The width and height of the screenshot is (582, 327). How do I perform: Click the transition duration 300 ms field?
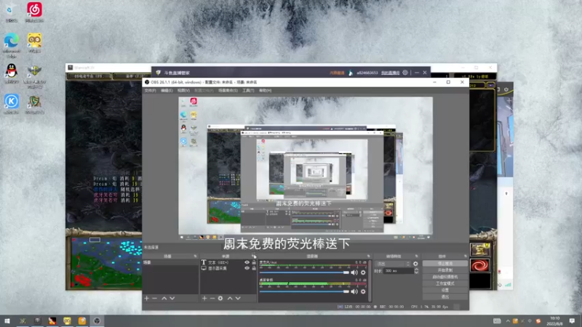tap(399, 271)
